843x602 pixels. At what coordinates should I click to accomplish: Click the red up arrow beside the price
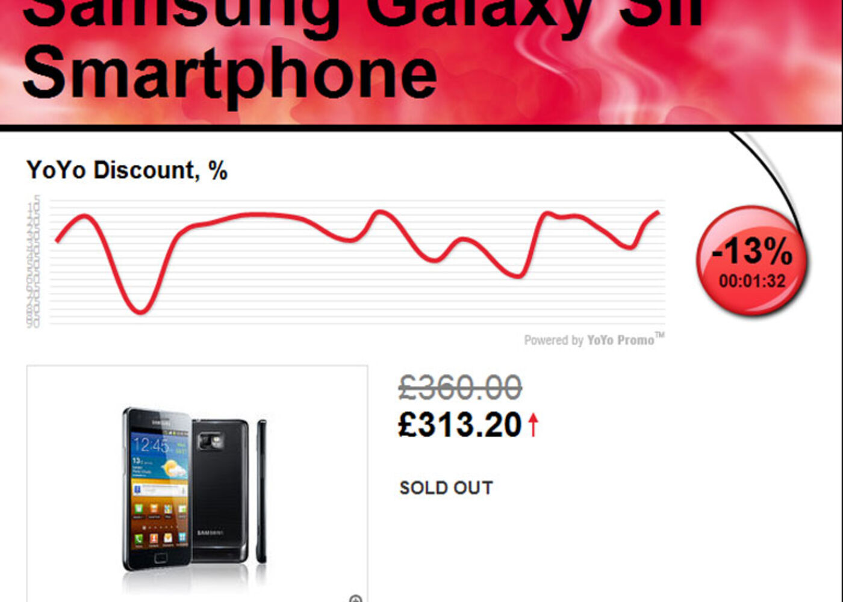533,424
